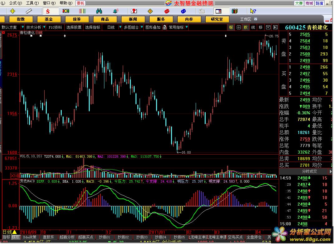Screen dimensions: 334x244
Task: Open the binoculars search icon
Action: click(99, 11)
